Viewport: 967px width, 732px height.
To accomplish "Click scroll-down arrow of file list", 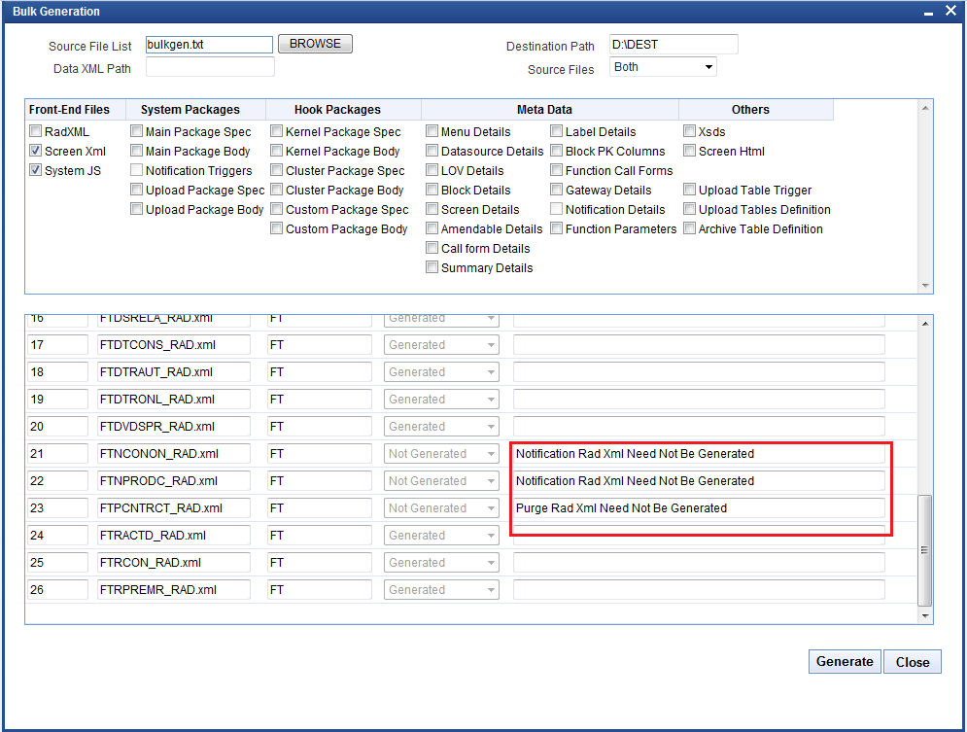I will point(925,615).
